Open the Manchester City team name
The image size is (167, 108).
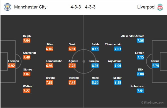click(30, 7)
